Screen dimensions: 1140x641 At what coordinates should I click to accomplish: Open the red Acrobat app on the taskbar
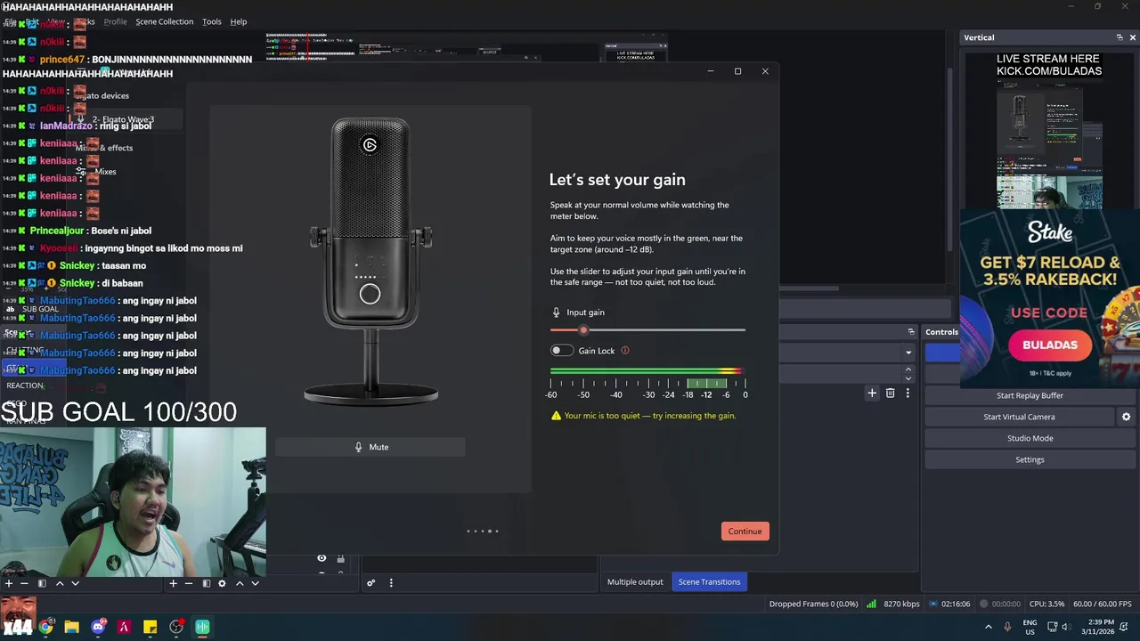124,627
